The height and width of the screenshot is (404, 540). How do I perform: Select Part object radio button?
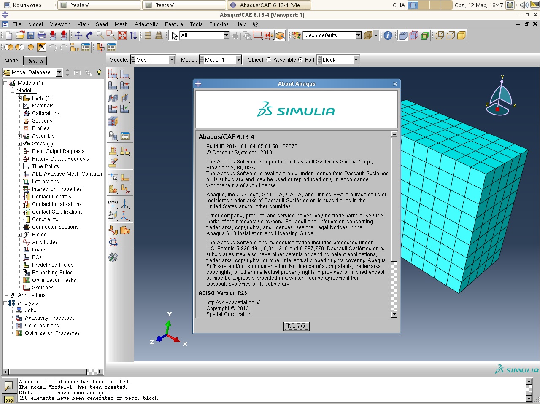pos(300,60)
